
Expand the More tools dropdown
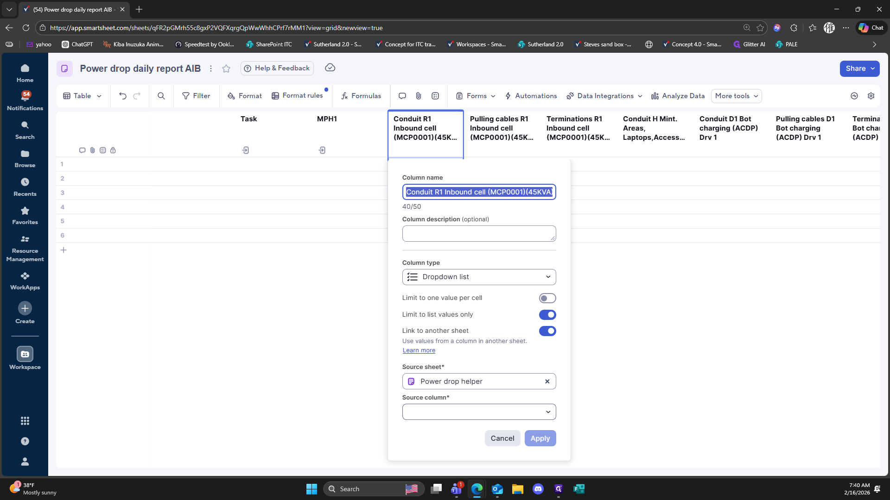point(736,96)
